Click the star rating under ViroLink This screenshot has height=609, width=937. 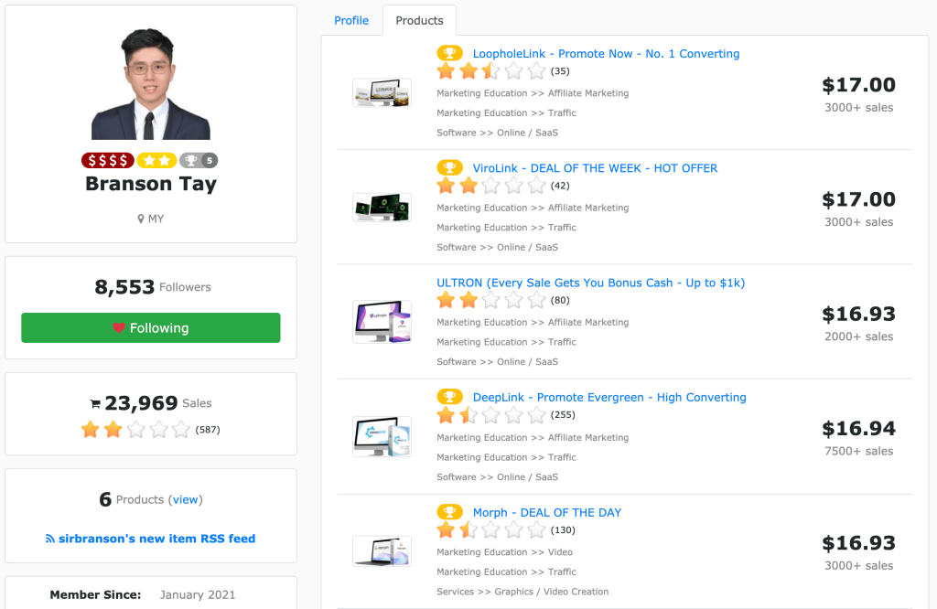coord(491,186)
